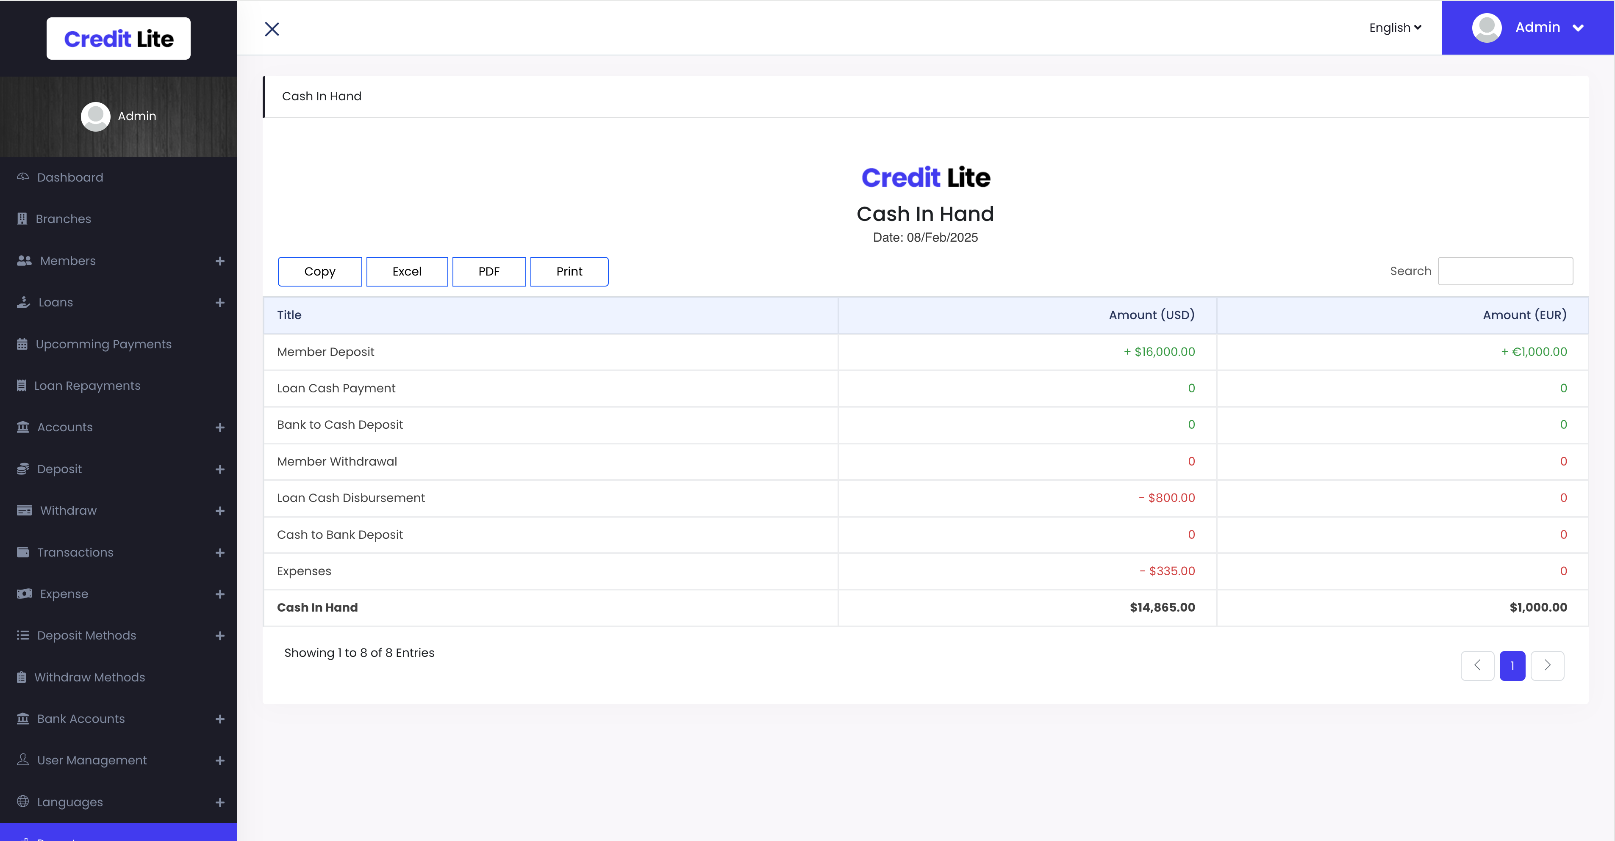Image resolution: width=1615 pixels, height=841 pixels.
Task: Print the Cash In Hand report
Action: click(x=569, y=271)
